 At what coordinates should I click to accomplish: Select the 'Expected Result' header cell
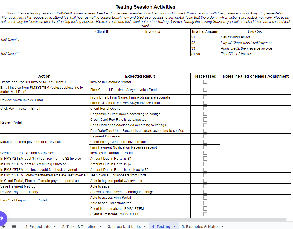(x=140, y=76)
